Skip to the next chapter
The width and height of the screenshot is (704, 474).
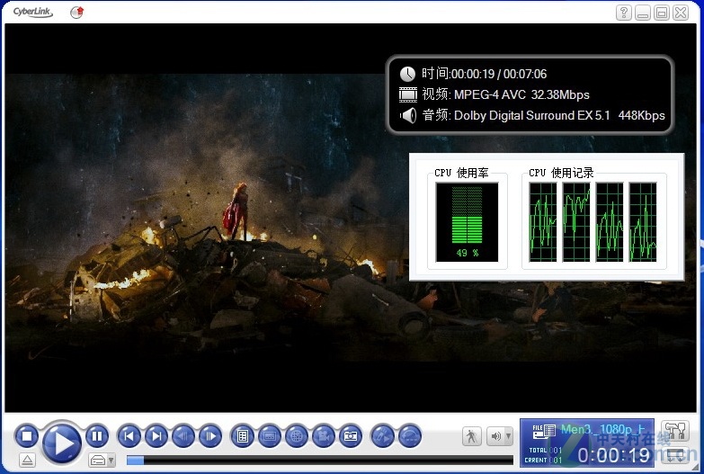[x=156, y=436]
